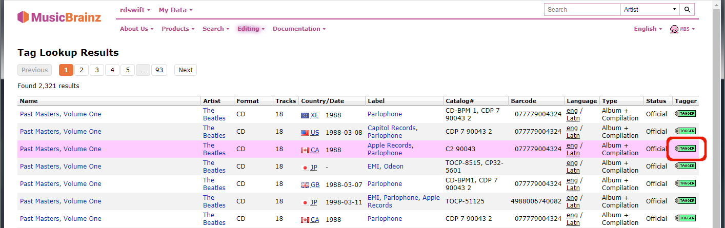Viewport: 725px width, 228px height.
Task: Click the Tagger icon for TOCP-8515 release
Action: (686, 166)
